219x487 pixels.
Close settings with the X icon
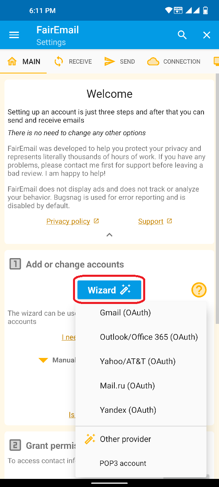click(x=207, y=35)
